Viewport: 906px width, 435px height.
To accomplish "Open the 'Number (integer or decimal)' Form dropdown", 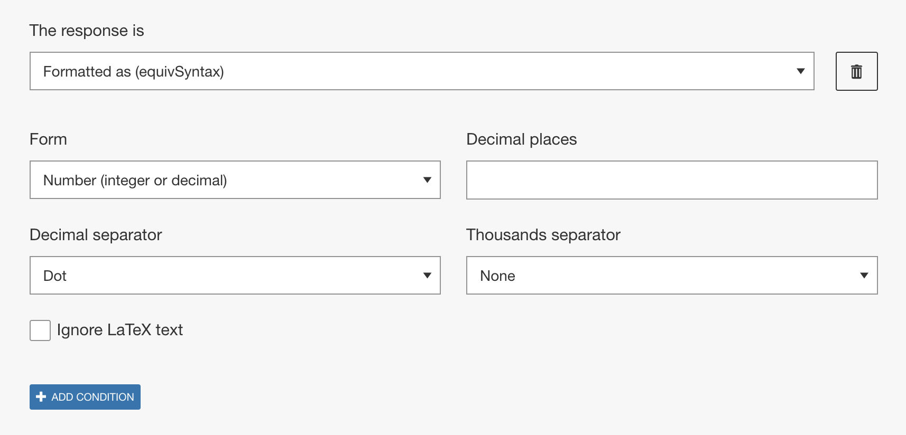I will pos(235,180).
